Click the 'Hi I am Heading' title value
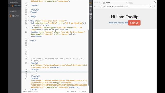 74,23
